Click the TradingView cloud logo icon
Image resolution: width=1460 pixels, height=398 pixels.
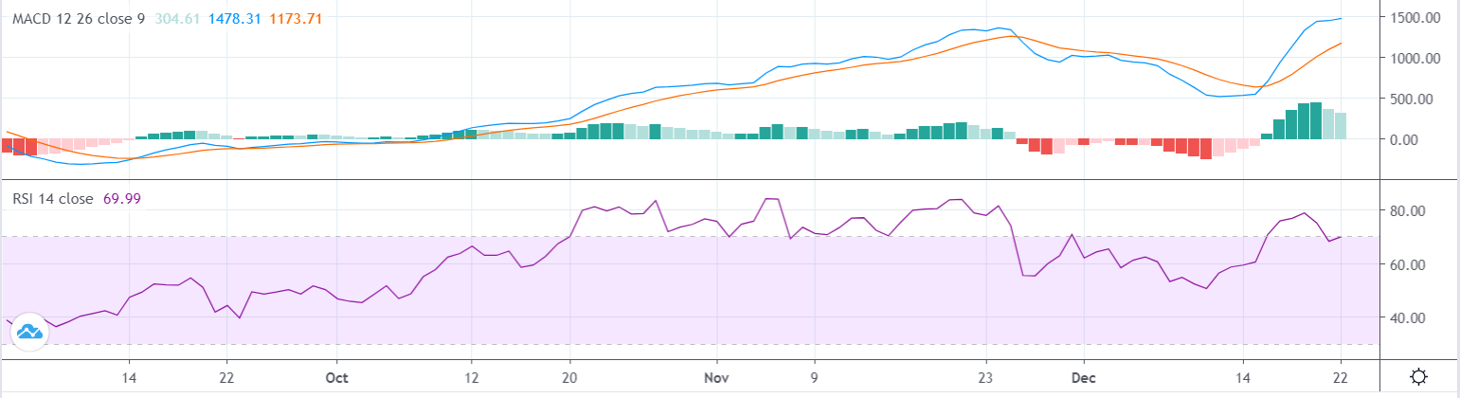click(28, 333)
